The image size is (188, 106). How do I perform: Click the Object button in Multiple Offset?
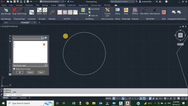(41, 72)
